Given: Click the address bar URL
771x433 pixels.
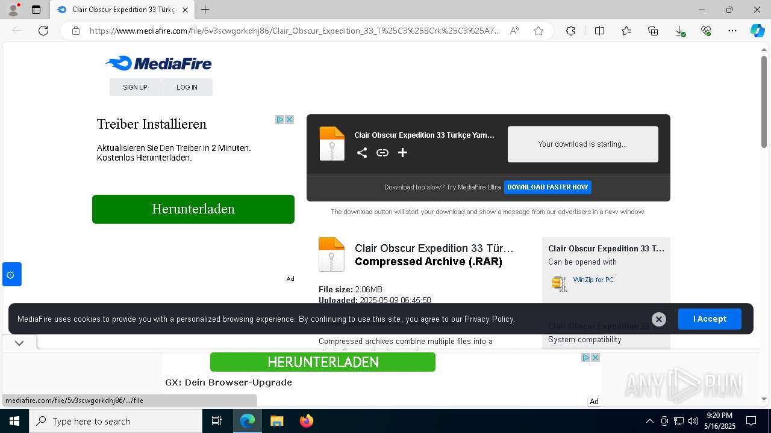Looking at the screenshot, I should [x=295, y=31].
